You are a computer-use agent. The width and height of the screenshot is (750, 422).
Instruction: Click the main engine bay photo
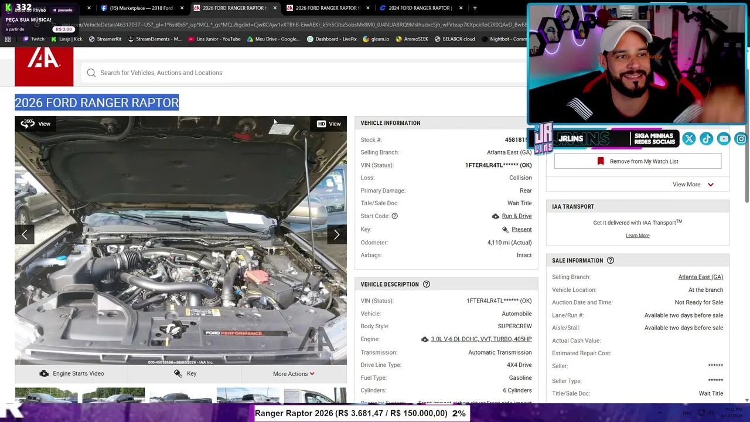click(180, 240)
